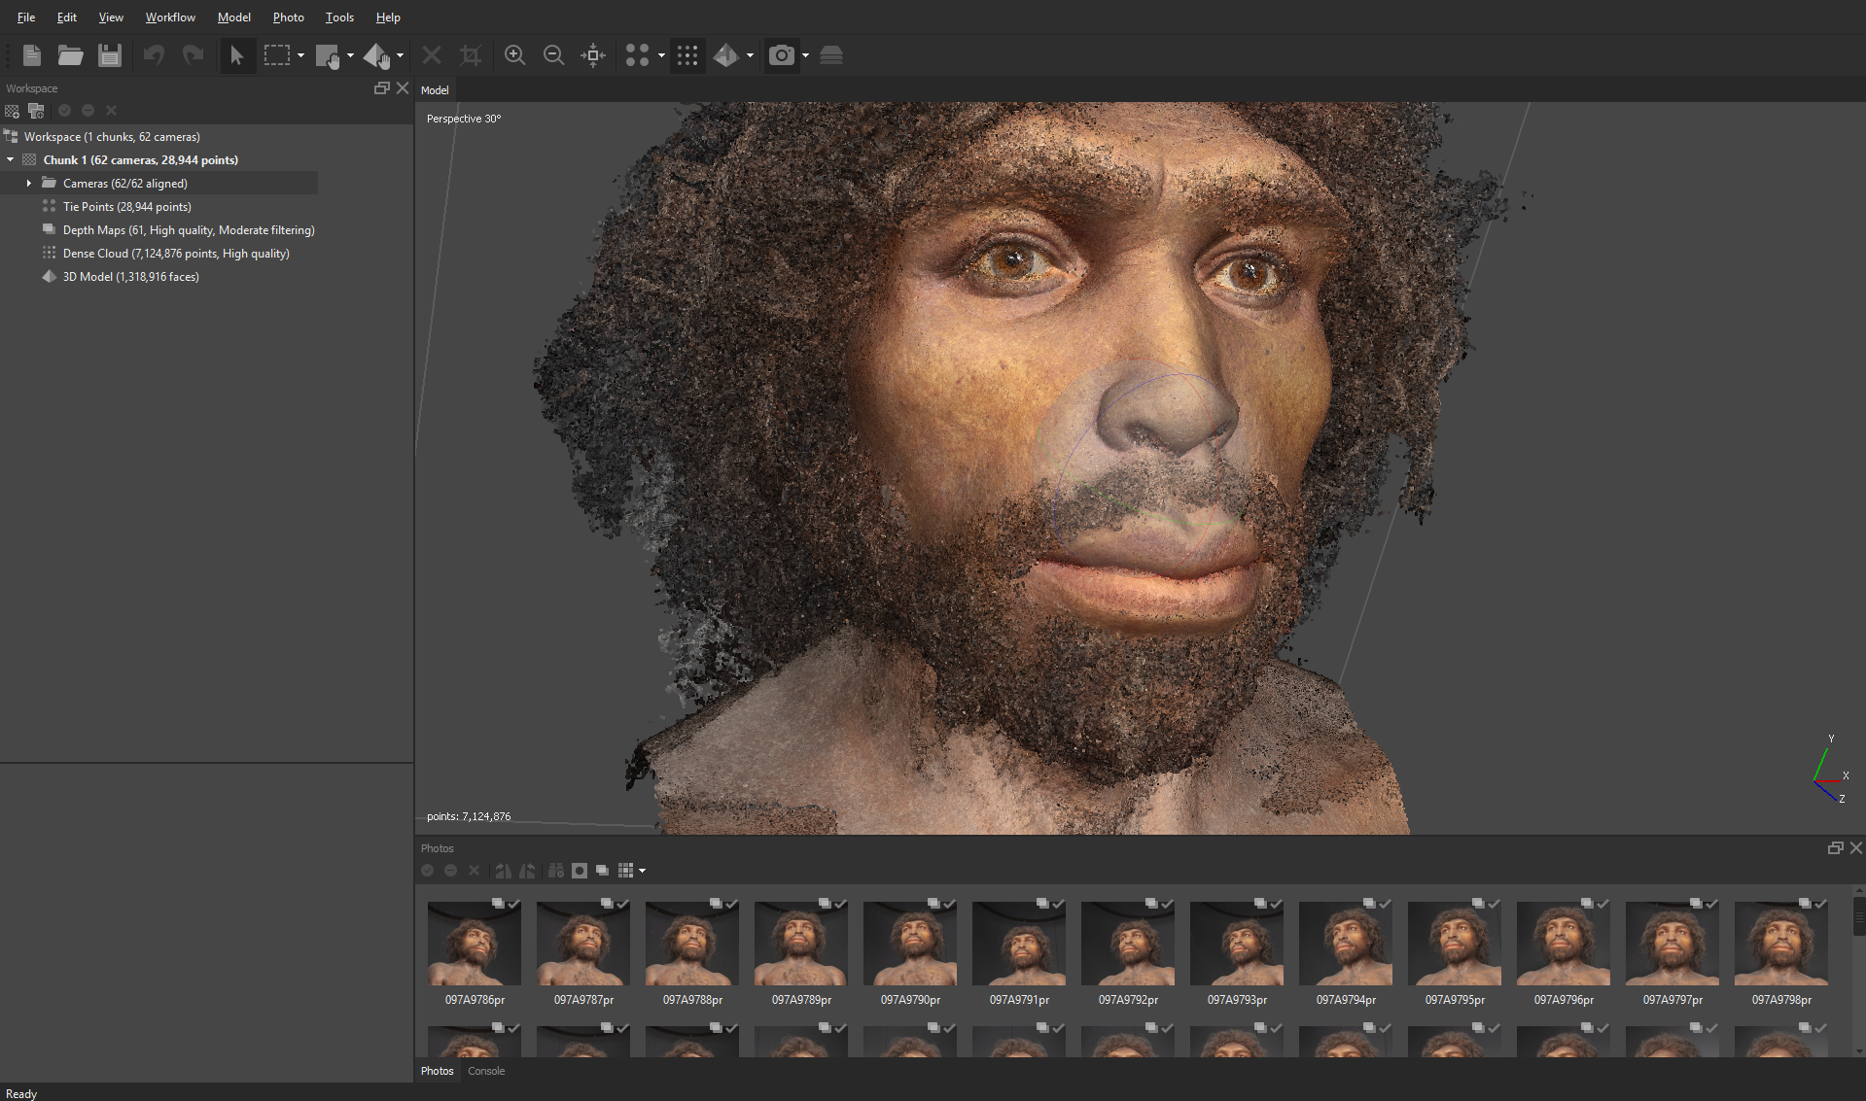Open the Crop/Region resize tool
1866x1101 pixels.
pyautogui.click(x=471, y=55)
